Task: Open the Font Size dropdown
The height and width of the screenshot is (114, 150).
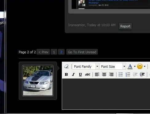Action: (113, 67)
